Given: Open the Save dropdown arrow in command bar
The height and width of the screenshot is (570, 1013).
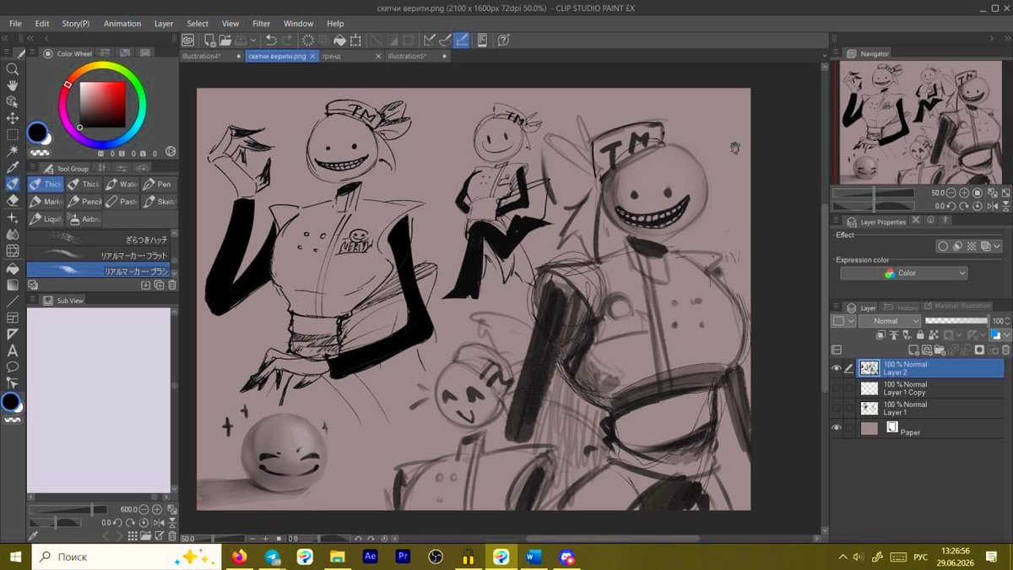Looking at the screenshot, I should tap(255, 40).
